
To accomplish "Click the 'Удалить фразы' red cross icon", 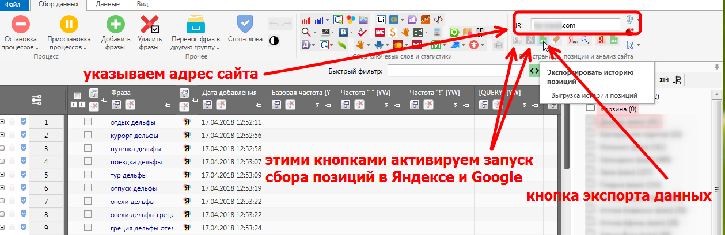I will [x=149, y=25].
